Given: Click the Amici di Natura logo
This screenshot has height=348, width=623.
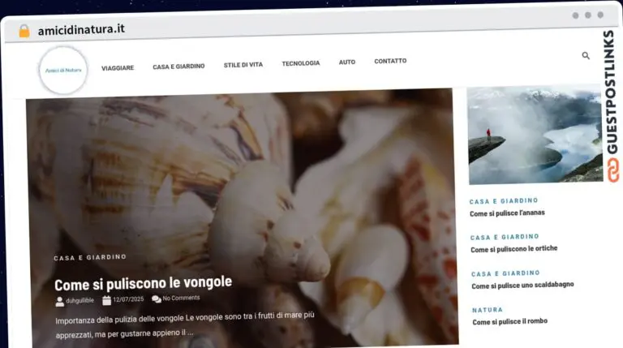Looking at the screenshot, I should pos(62,71).
